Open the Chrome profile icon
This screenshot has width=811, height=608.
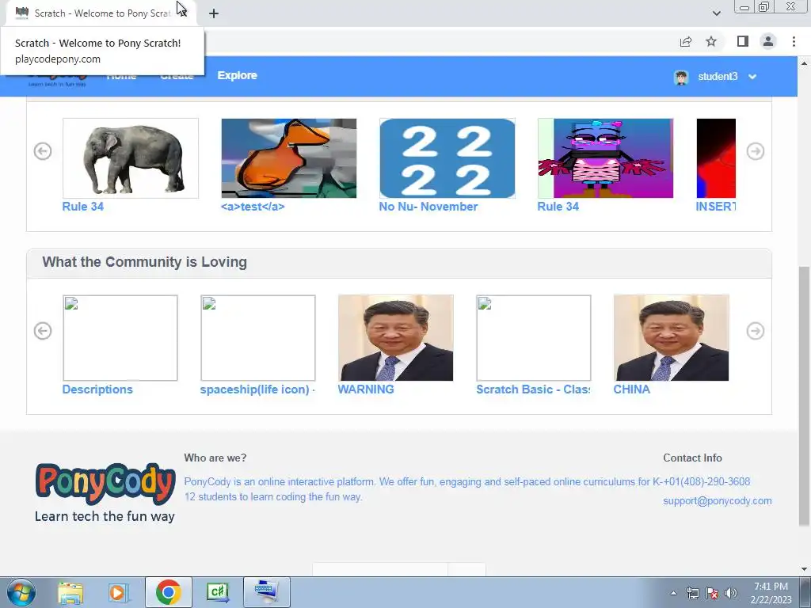click(x=768, y=41)
